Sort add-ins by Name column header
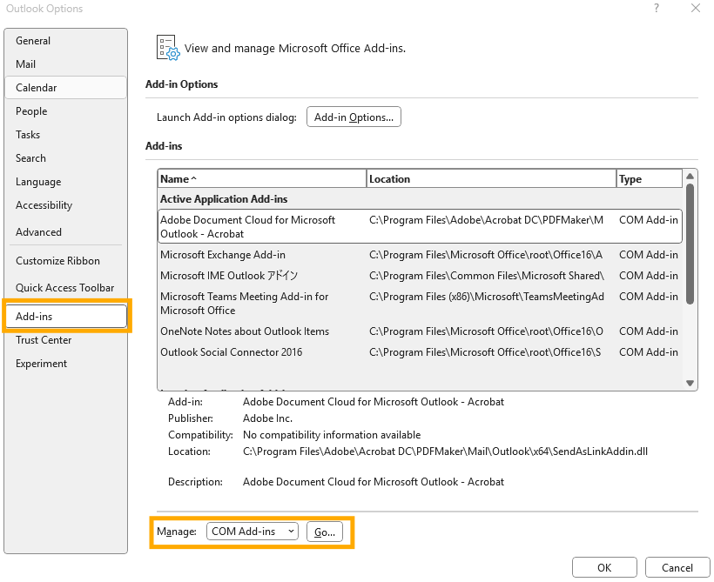The image size is (714, 582). (x=262, y=179)
